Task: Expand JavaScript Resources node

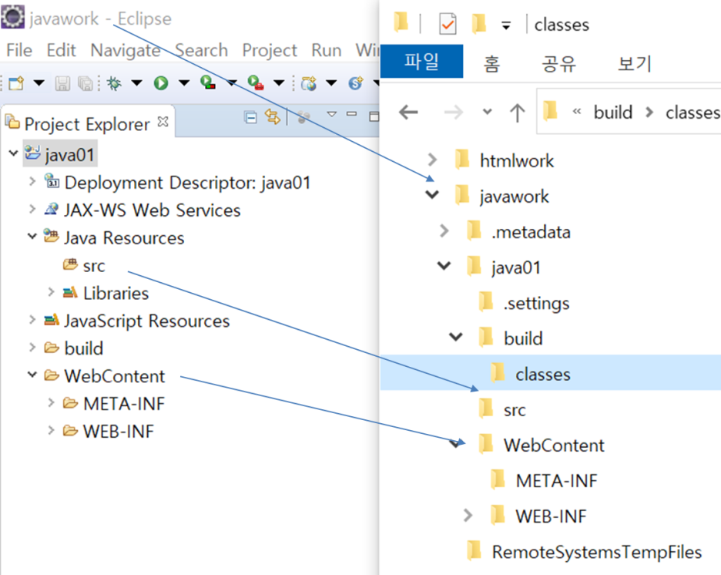Action: coord(32,320)
